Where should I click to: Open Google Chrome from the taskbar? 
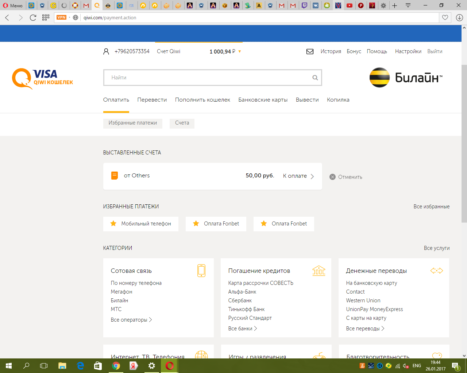tap(116, 366)
